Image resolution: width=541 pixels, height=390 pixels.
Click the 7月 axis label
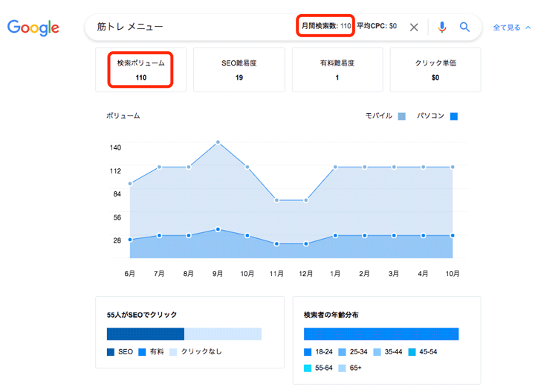coord(159,274)
